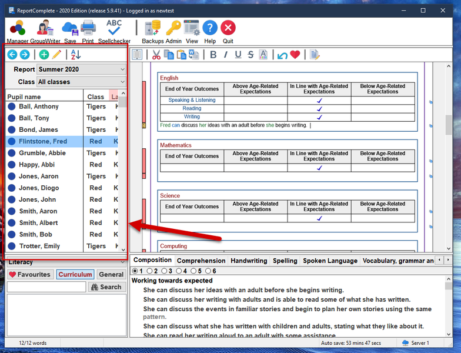Select level 2 radio button
The height and width of the screenshot is (353, 461).
(149, 271)
